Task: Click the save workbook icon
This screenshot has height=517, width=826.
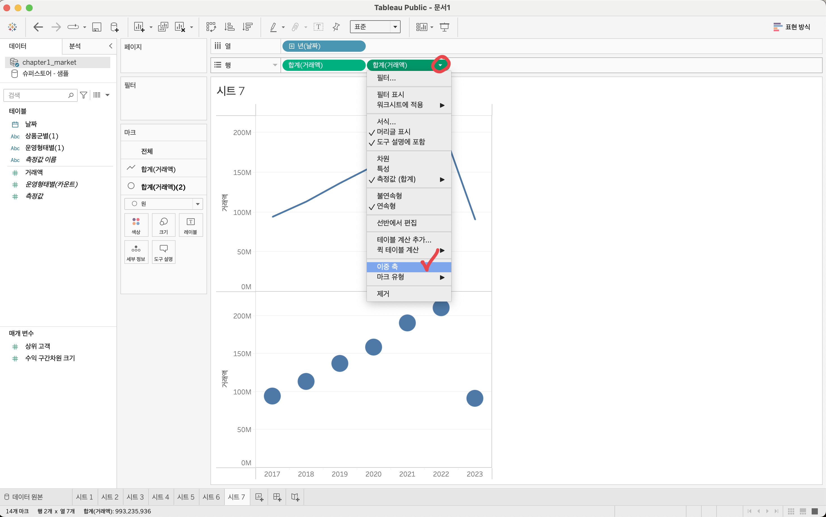Action: click(x=97, y=27)
